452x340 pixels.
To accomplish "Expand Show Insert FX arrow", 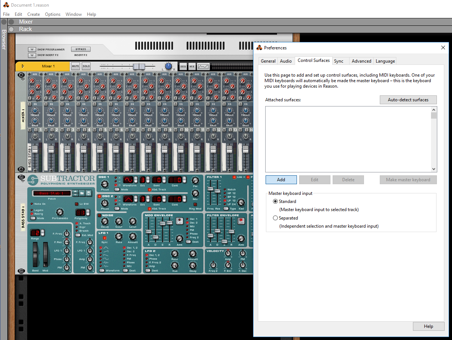I will pyautogui.click(x=32, y=55).
